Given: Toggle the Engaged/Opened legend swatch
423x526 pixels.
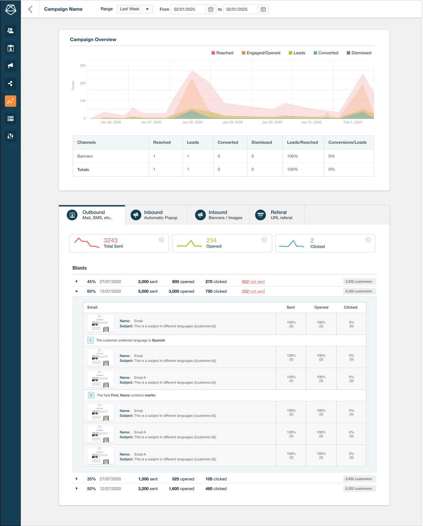Looking at the screenshot, I should 244,53.
